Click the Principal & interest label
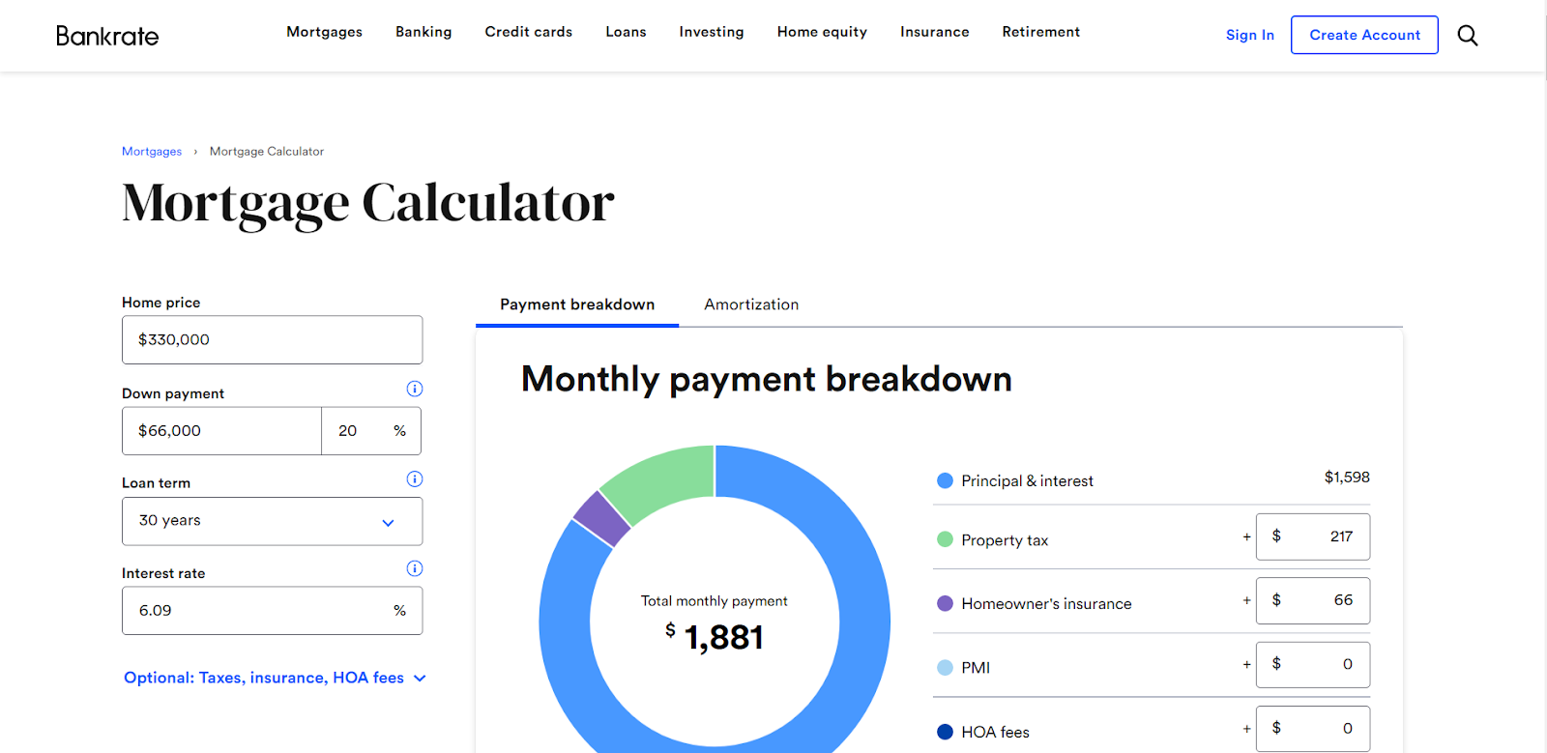Image resolution: width=1547 pixels, height=753 pixels. pos(1027,481)
